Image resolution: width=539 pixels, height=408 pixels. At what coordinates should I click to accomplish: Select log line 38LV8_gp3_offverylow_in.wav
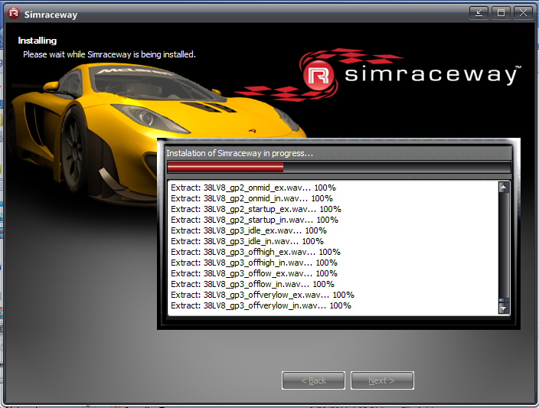(261, 305)
